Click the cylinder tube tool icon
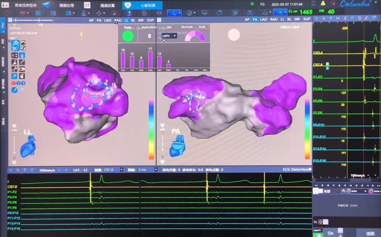Viewport: 381px width, 237px height. pos(22,69)
